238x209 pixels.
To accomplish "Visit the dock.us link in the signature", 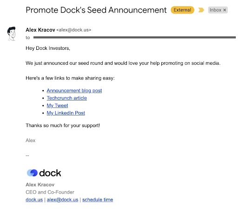I will coord(34,200).
